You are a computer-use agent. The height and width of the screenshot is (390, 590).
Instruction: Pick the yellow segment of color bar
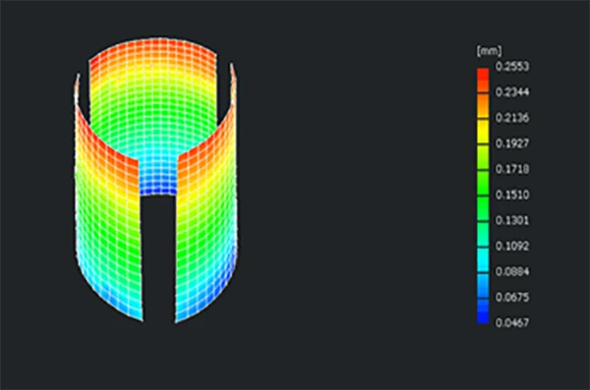[483, 132]
